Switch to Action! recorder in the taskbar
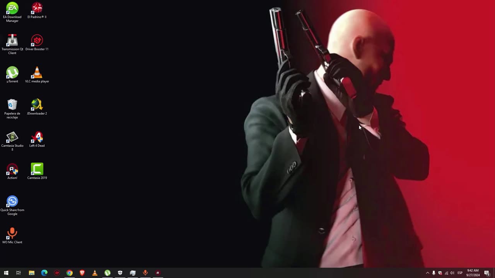 [158, 273]
